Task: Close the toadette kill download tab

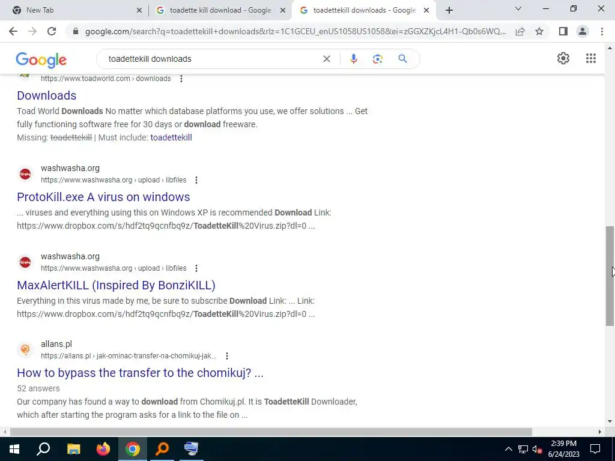Action: click(x=283, y=11)
